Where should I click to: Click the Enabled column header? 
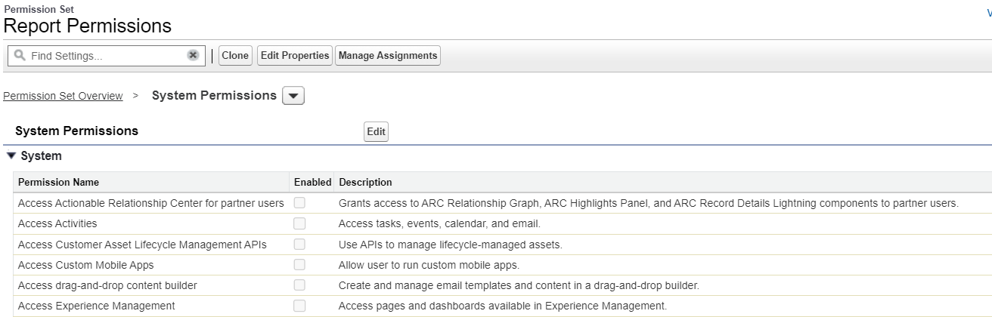click(312, 183)
